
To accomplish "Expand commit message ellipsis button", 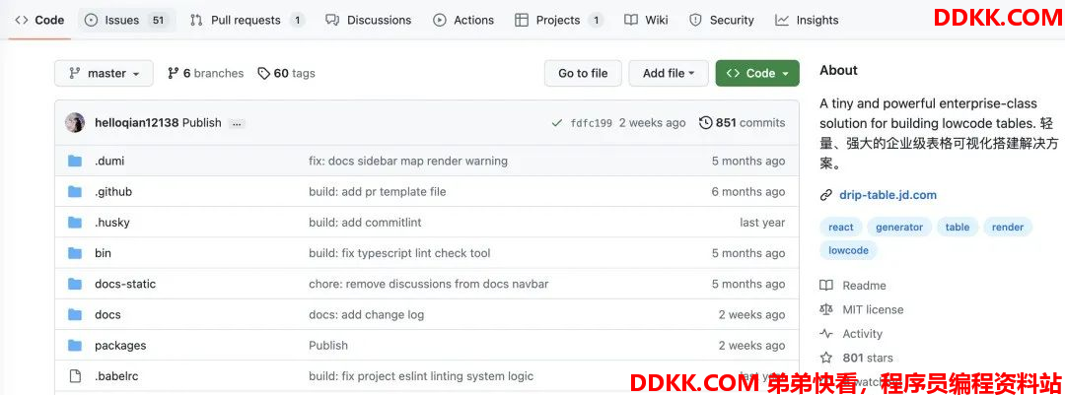I will [237, 123].
